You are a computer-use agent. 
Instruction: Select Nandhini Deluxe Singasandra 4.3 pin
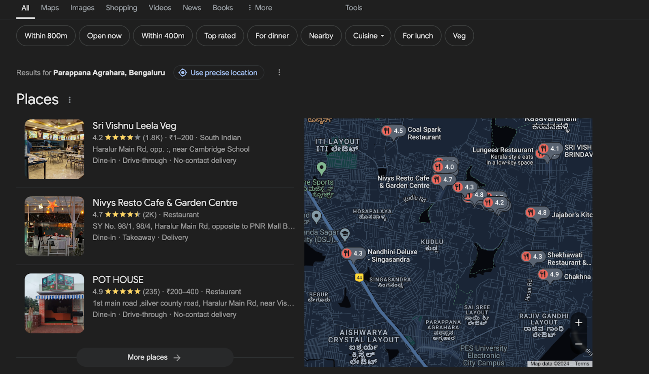[353, 254]
